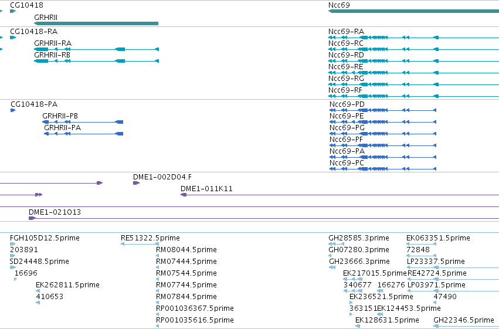Click the 203891 EST label

click(24, 250)
